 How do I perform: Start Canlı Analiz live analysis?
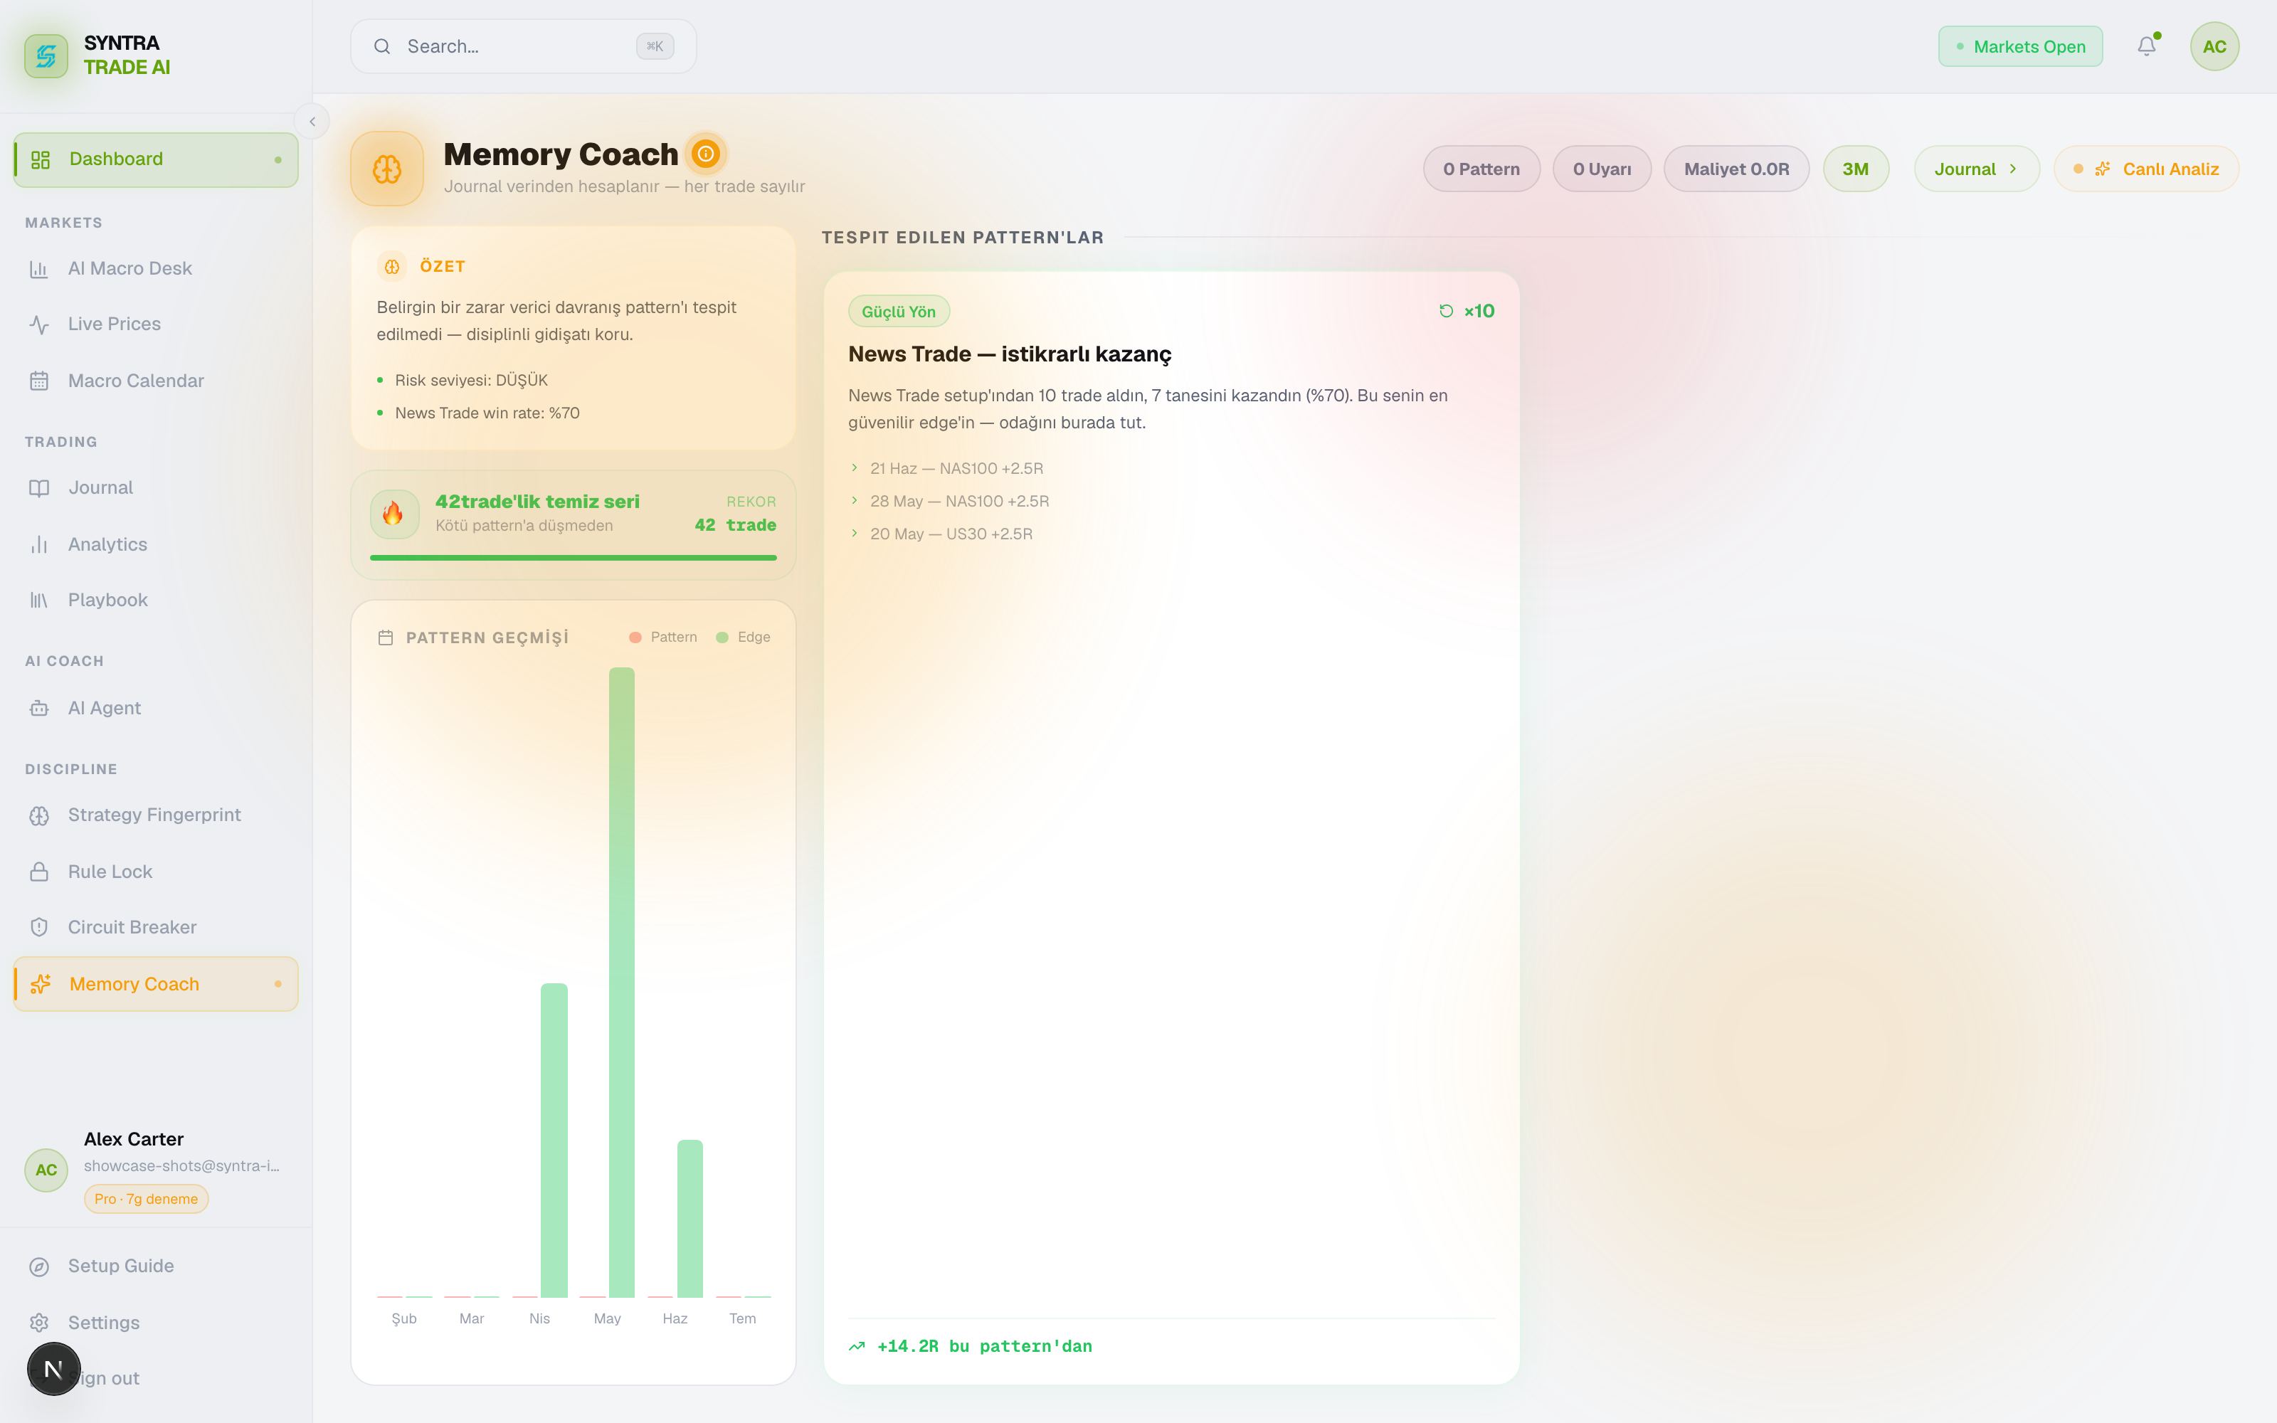[2146, 169]
